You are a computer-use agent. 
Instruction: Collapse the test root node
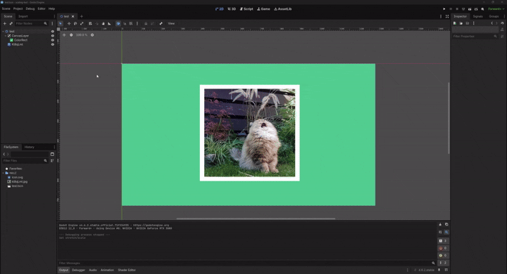tap(3, 32)
